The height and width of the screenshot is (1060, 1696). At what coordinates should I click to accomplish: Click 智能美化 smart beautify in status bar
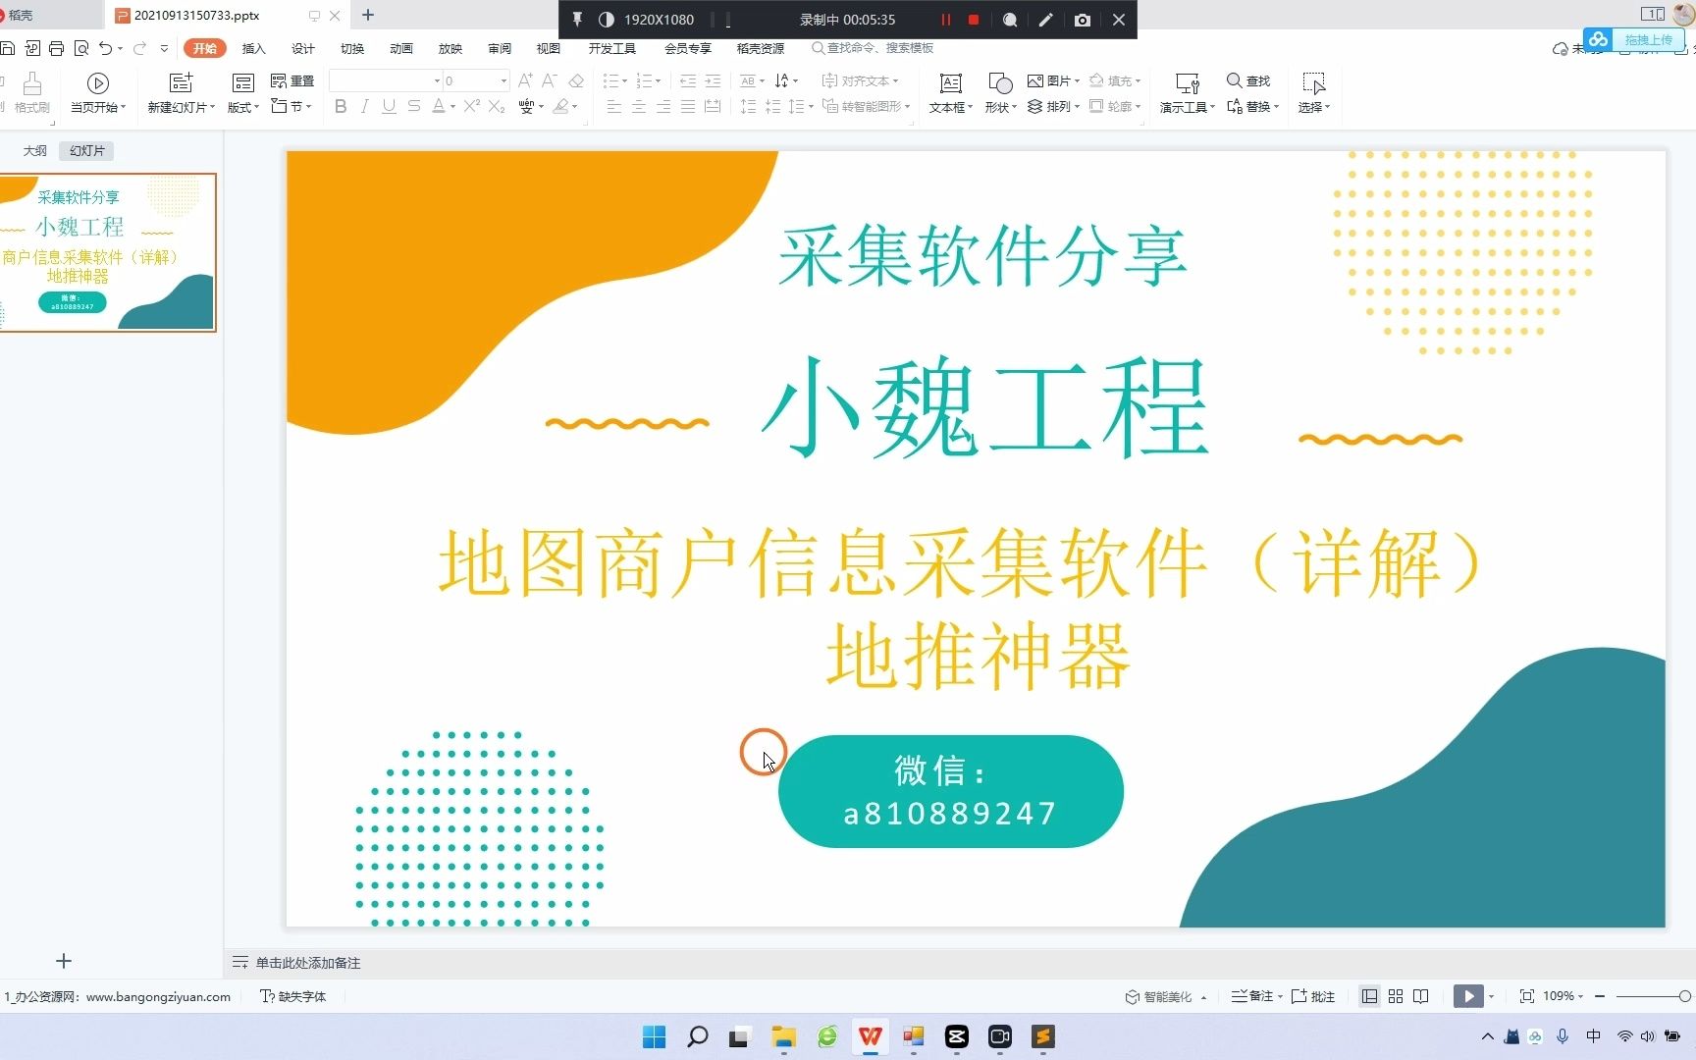pyautogui.click(x=1164, y=995)
